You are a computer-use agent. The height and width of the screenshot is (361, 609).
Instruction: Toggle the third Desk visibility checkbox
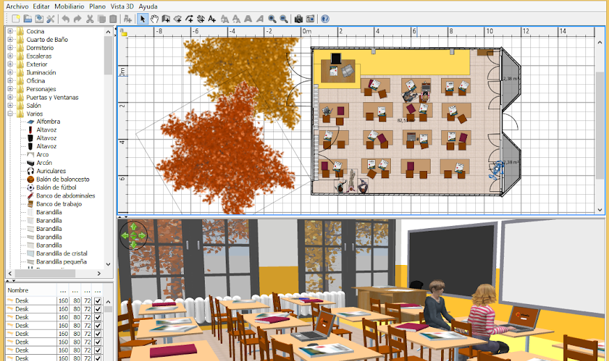click(x=98, y=317)
